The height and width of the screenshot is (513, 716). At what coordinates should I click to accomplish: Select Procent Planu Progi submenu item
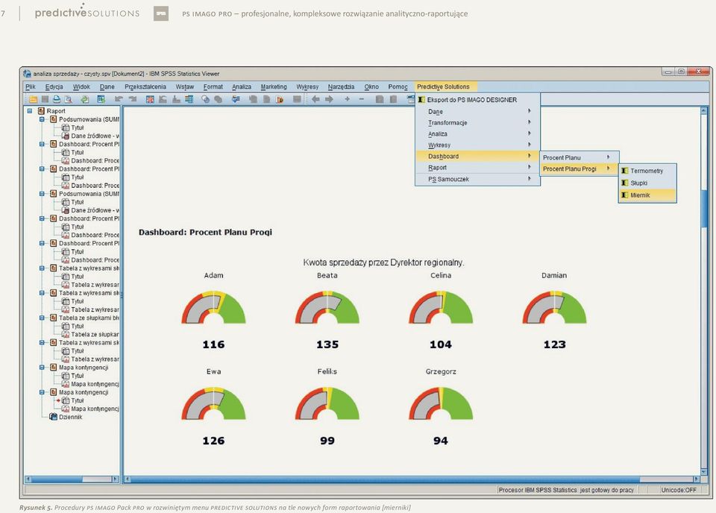[x=579, y=169]
